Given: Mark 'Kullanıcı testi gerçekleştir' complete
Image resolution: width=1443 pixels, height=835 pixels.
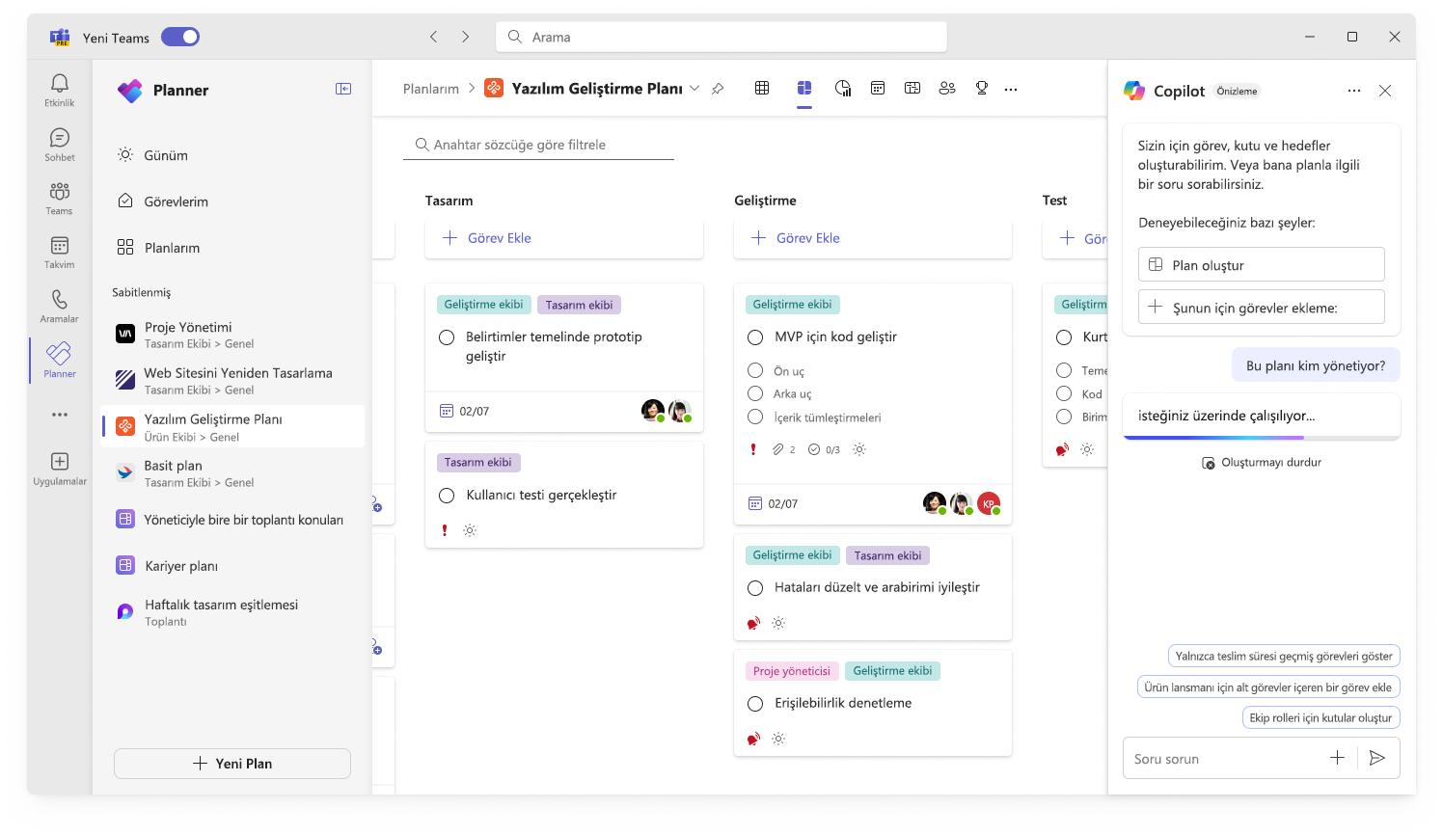Looking at the screenshot, I should coord(447,496).
